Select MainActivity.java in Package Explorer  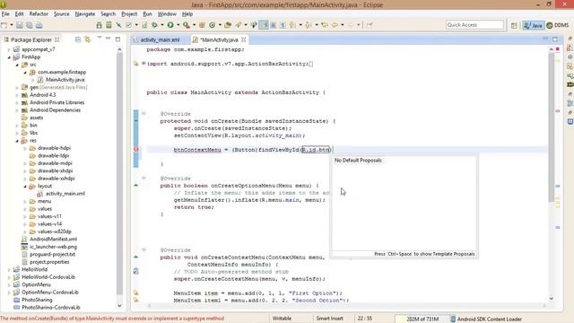point(65,80)
